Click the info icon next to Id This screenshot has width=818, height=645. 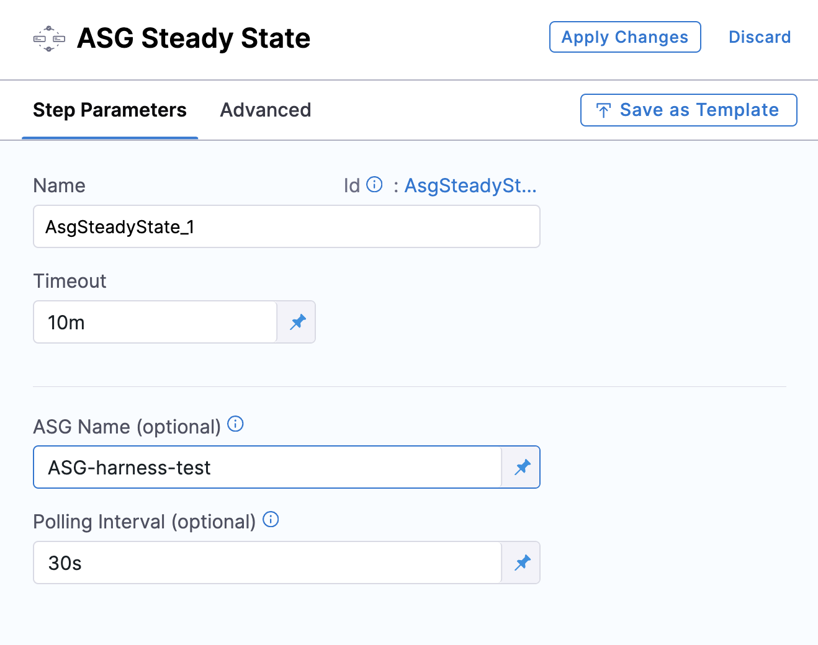click(374, 185)
